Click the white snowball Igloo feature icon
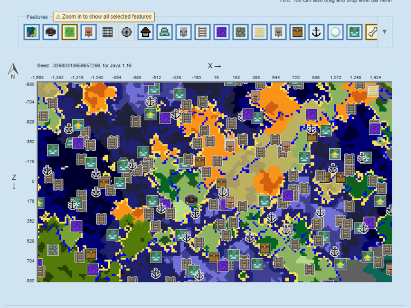The height and width of the screenshot is (308, 411). point(336,32)
